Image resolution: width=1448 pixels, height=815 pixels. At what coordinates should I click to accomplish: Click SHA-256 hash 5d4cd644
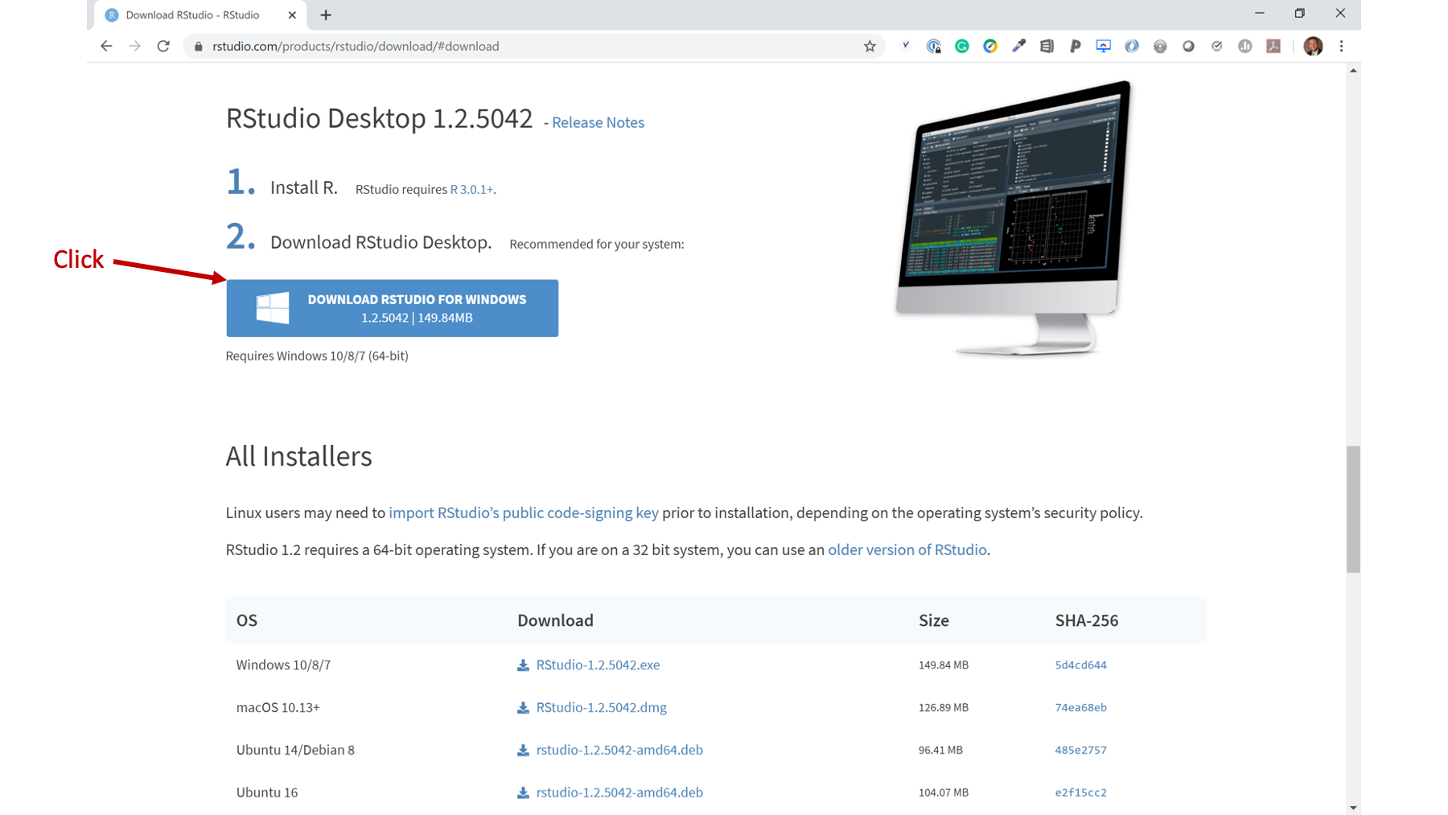[1080, 665]
